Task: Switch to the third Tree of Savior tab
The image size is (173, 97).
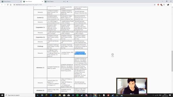Action: (x=54, y=2)
